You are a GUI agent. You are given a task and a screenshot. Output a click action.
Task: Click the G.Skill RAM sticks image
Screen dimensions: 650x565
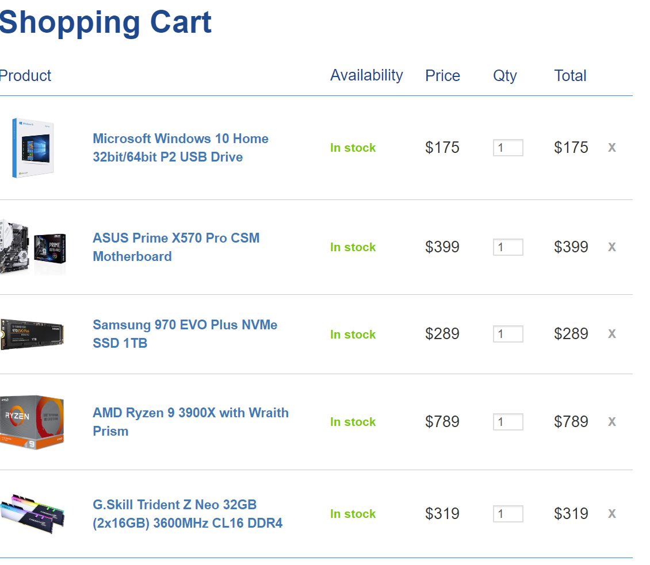coord(32,514)
